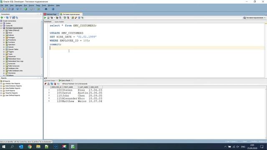Run statement with the green play icon
This screenshot has height=150, width=267.
pyautogui.click(x=45, y=17)
